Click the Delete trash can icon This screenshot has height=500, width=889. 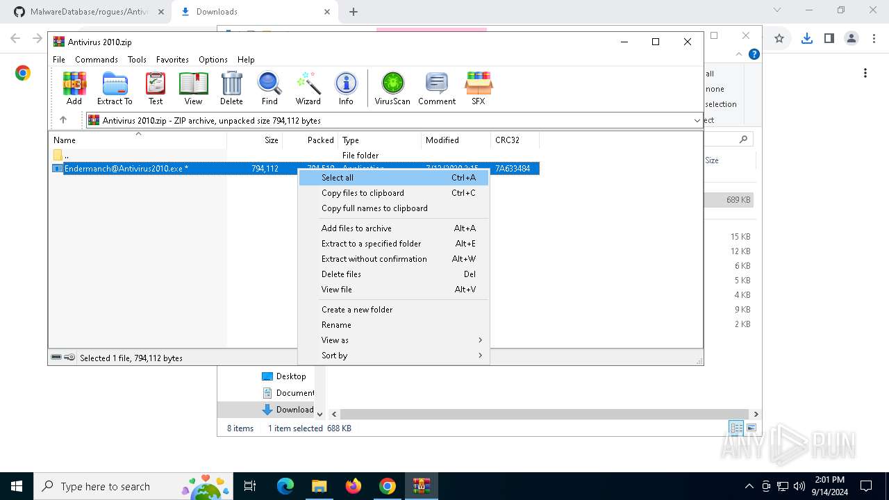(x=231, y=88)
